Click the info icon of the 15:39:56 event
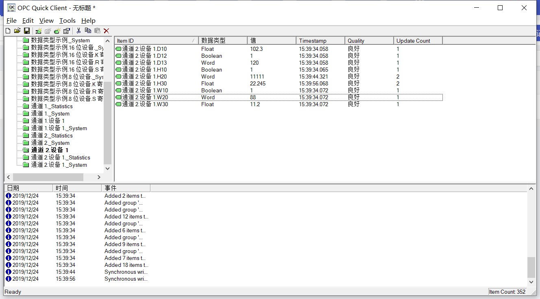Image resolution: width=540 pixels, height=299 pixels. 9,279
